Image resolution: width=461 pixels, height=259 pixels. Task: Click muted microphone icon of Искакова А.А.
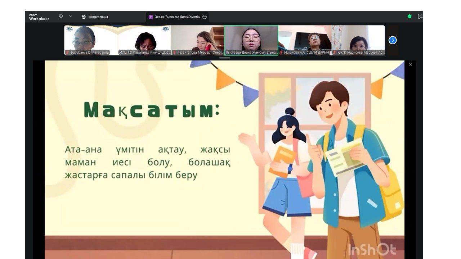(281, 53)
